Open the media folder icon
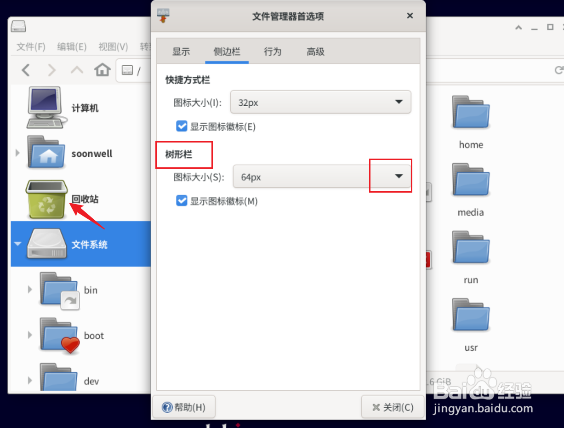564x428 pixels. click(470, 180)
